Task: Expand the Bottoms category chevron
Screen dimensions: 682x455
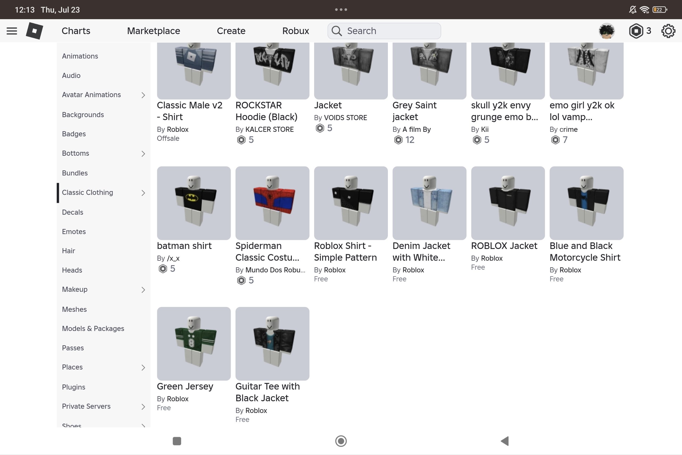Action: (143, 154)
